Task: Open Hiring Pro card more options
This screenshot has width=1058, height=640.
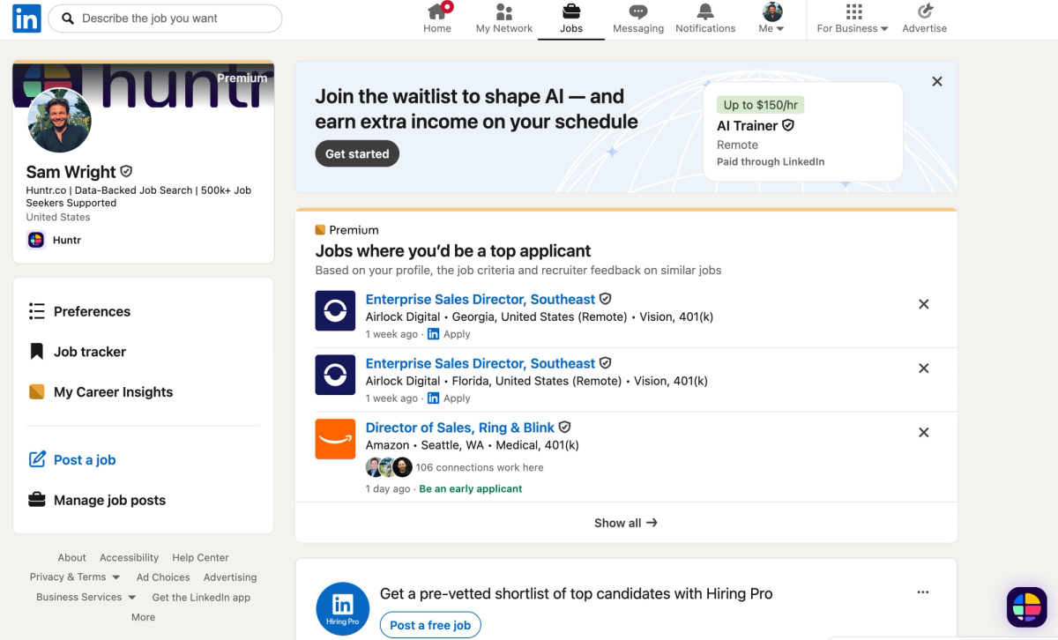Action: (x=923, y=592)
